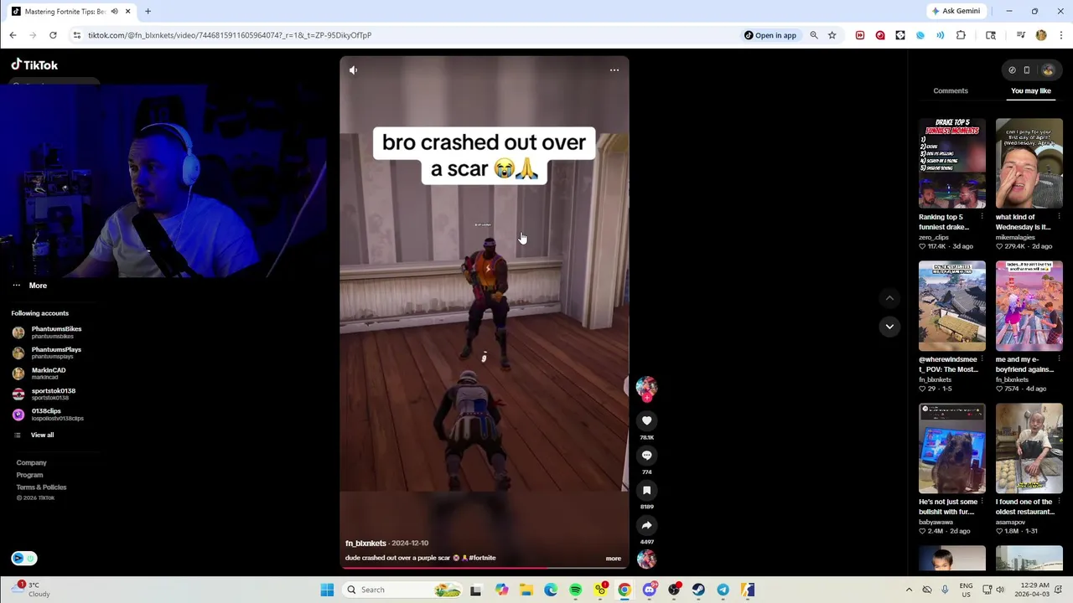
Task: Toggle the blue pill switch at sidebar bottom
Action: coord(24,559)
